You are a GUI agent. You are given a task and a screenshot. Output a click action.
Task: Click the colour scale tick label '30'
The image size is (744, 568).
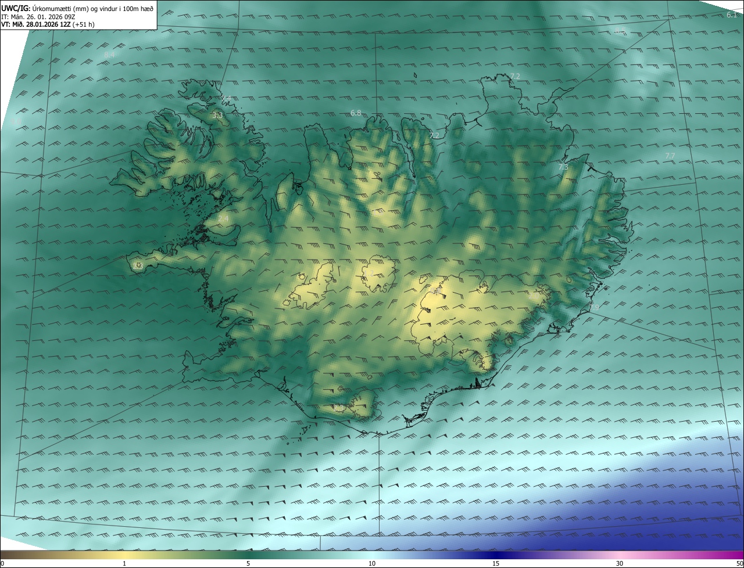tap(620, 563)
